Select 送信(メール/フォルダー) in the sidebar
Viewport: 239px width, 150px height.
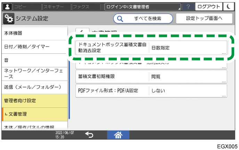[34, 87]
